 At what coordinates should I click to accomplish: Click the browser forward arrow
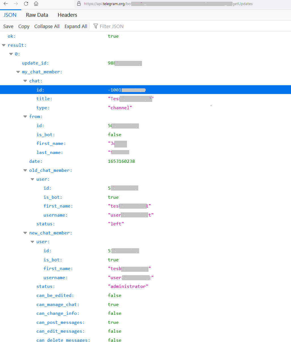[16, 4]
